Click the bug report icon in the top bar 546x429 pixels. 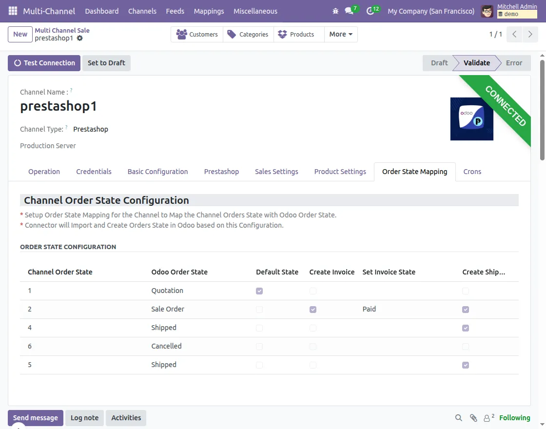[x=335, y=11]
